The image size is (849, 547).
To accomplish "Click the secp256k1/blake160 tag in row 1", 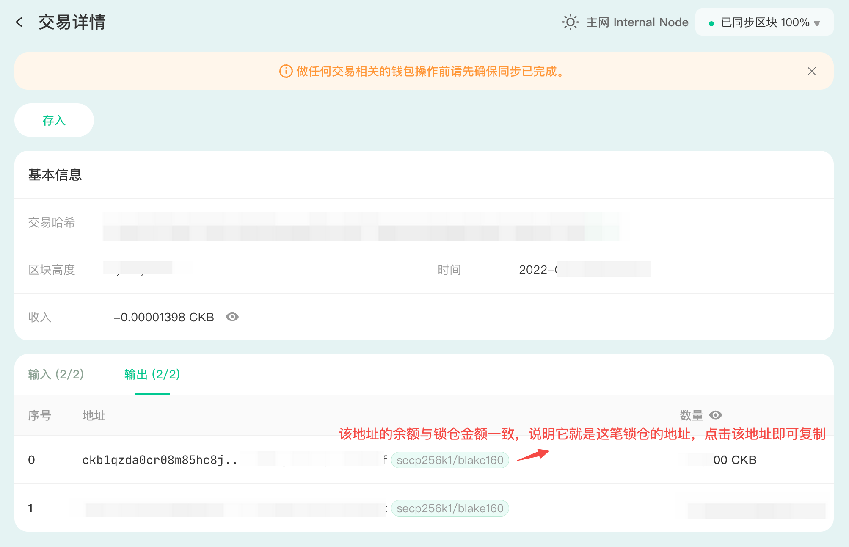I will point(450,508).
